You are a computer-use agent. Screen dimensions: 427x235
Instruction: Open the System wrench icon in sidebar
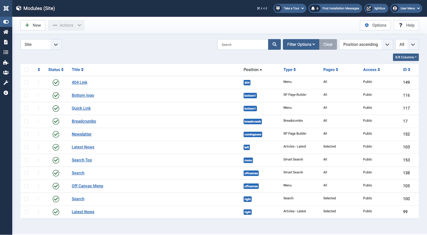[x=6, y=82]
